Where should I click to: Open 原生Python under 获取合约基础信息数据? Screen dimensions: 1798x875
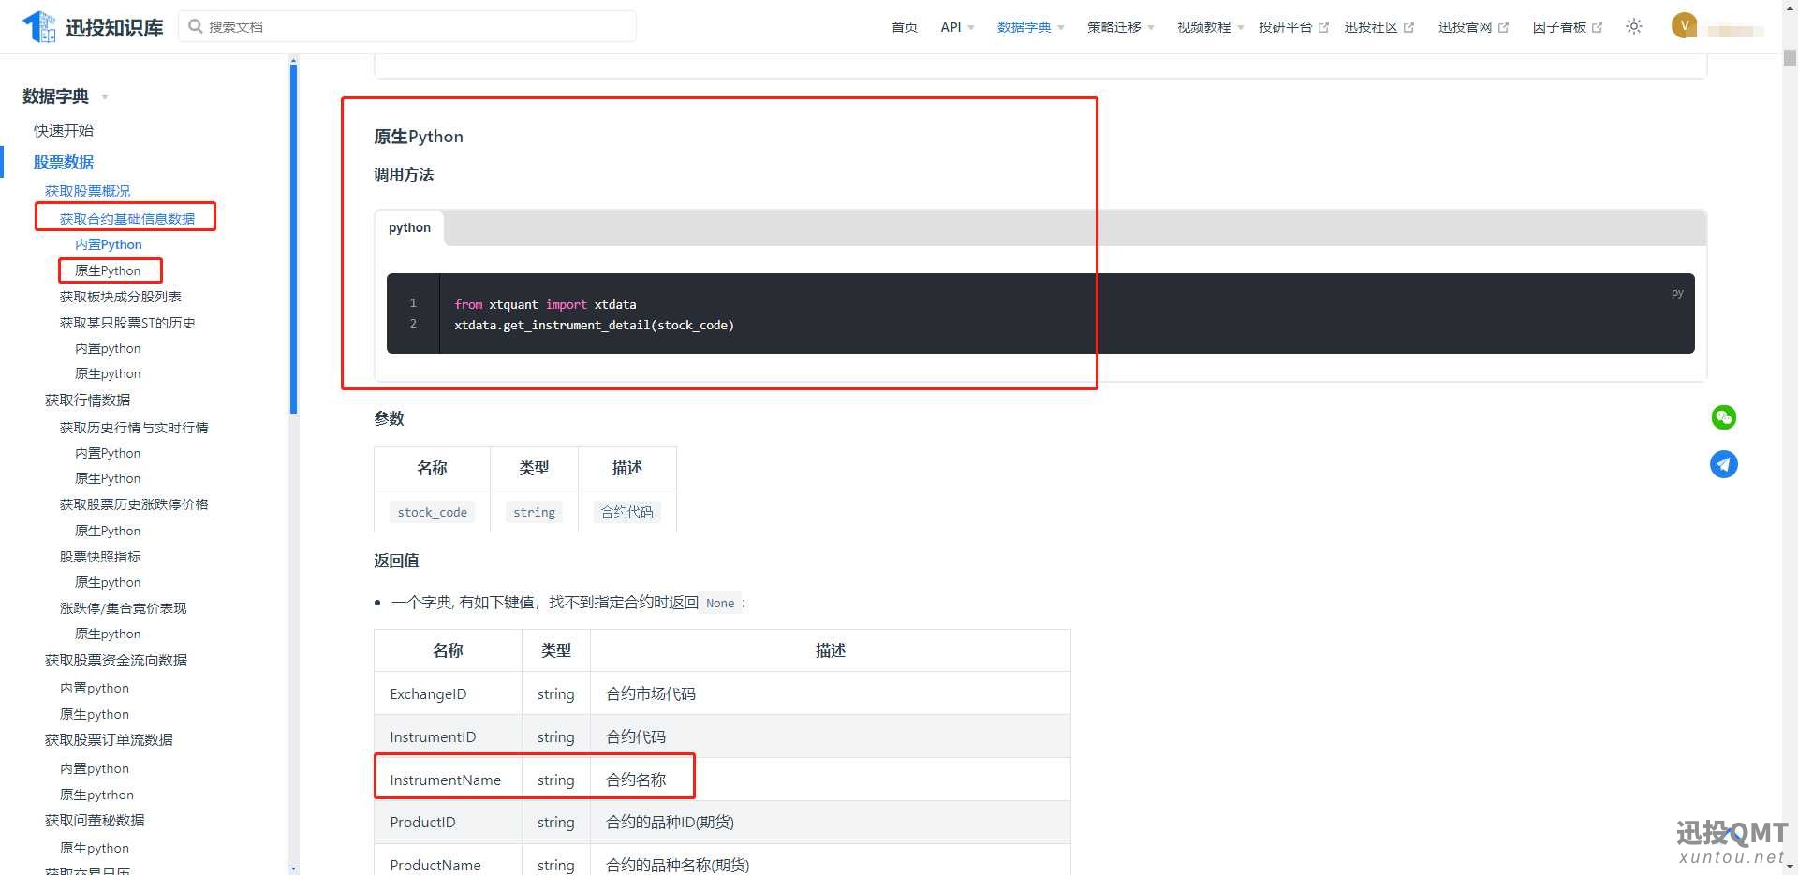[x=108, y=270]
